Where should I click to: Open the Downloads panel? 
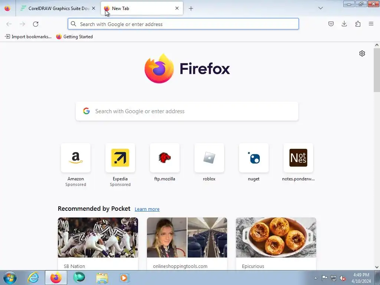pyautogui.click(x=344, y=24)
